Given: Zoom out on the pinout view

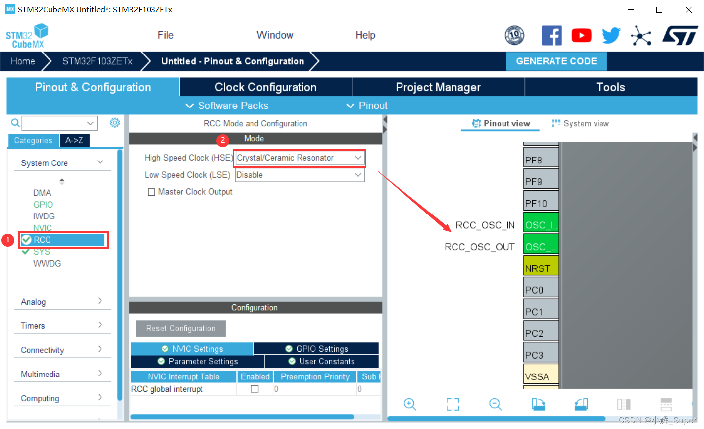Looking at the screenshot, I should 495,404.
